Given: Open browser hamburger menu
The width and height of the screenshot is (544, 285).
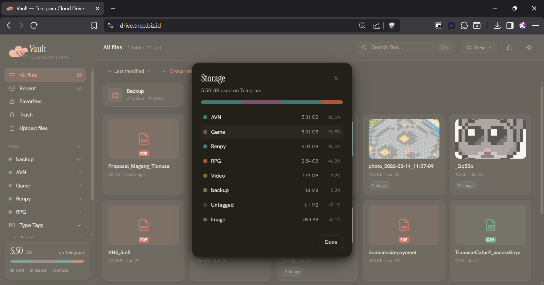Looking at the screenshot, I should [x=535, y=25].
